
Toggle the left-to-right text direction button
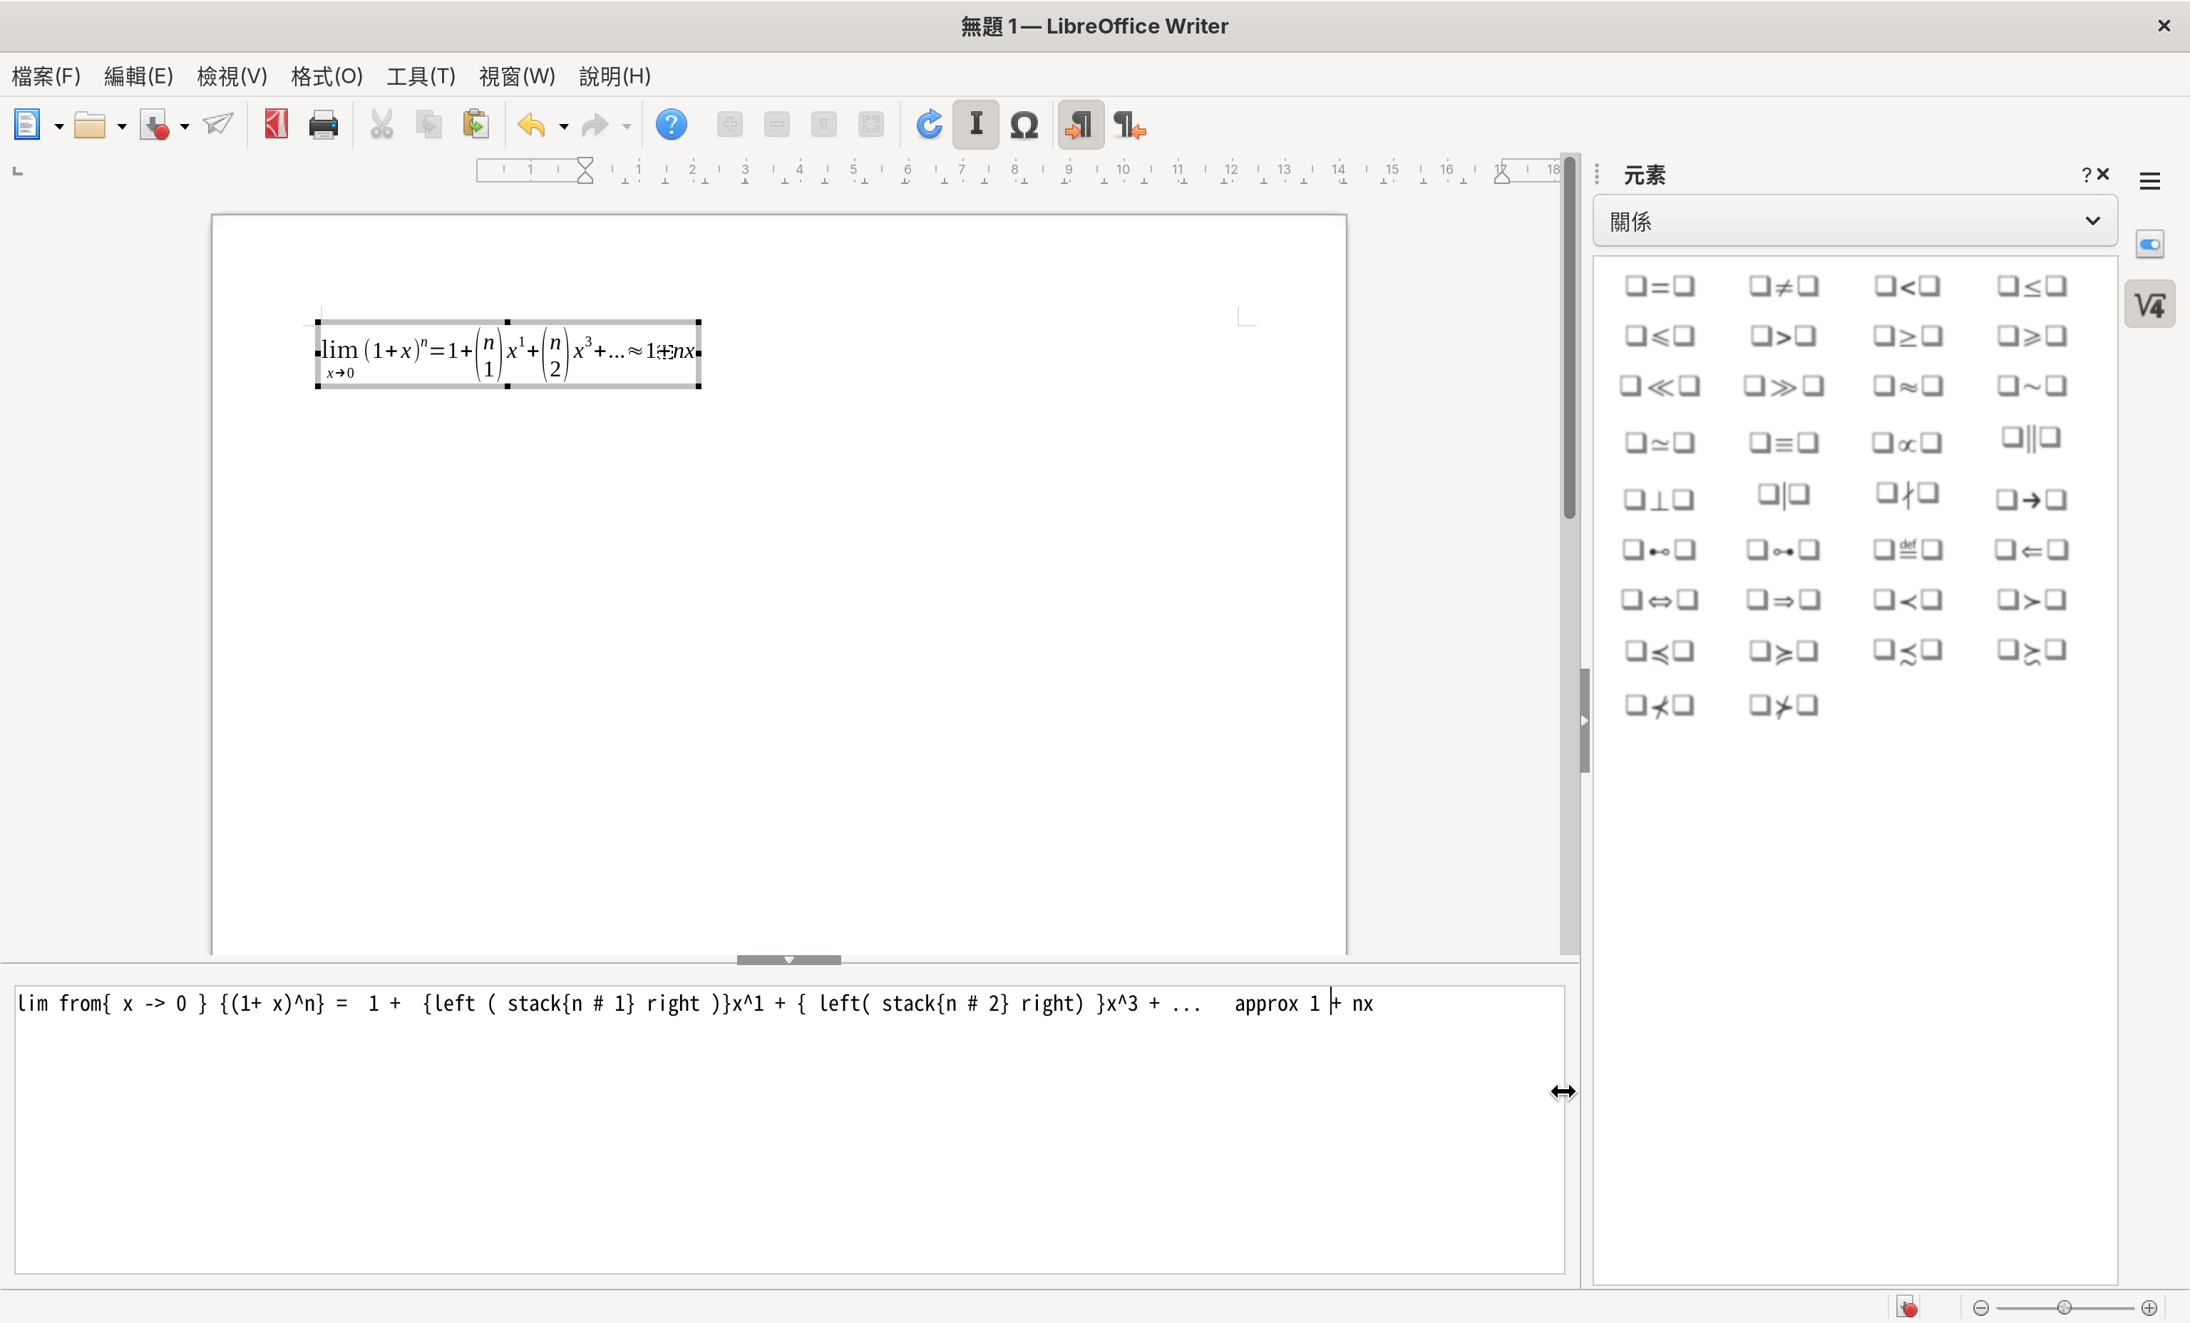[1081, 125]
